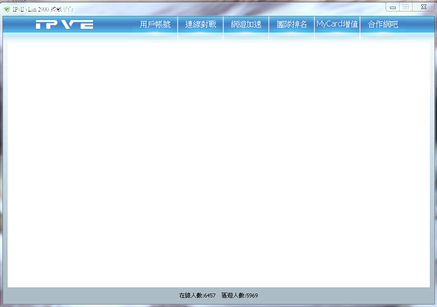
Task: Go to the MyCard增值 tab
Action: (x=337, y=24)
